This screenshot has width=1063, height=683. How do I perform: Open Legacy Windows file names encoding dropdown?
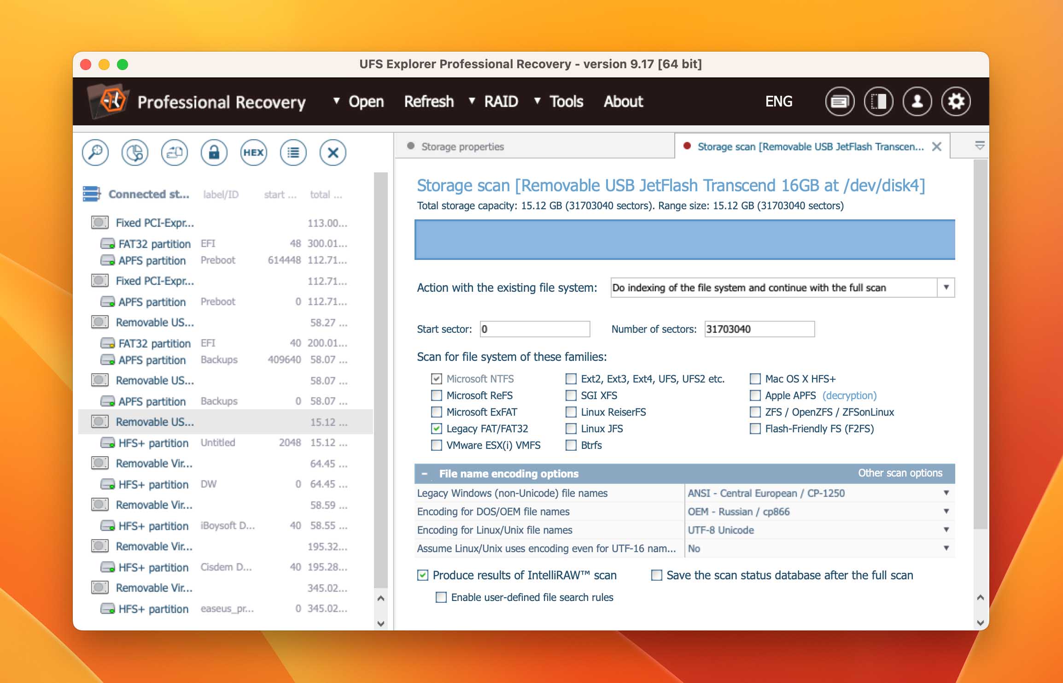tap(819, 493)
